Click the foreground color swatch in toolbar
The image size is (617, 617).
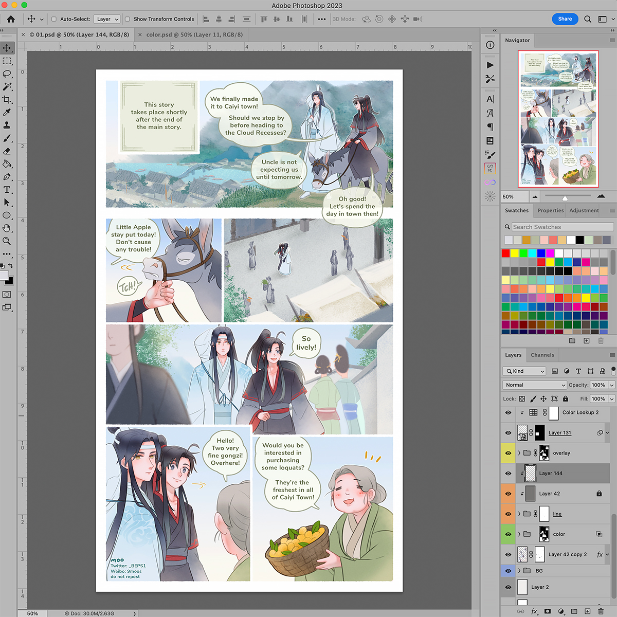point(4,276)
